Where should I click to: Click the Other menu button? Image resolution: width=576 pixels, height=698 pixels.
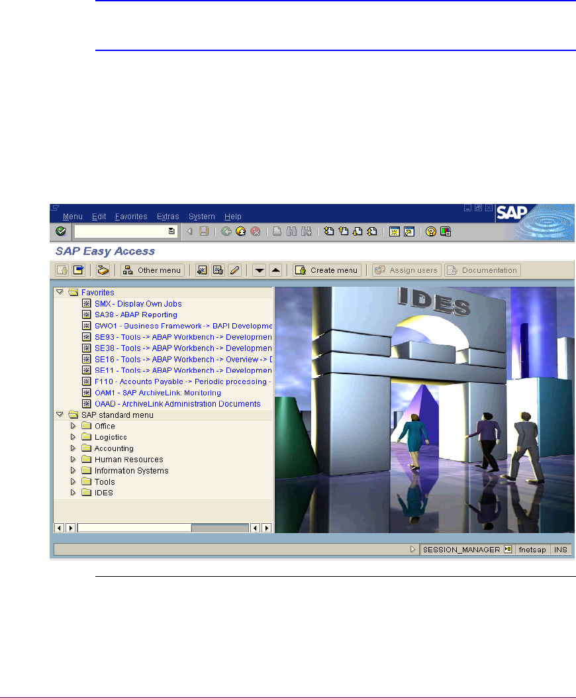tap(152, 270)
